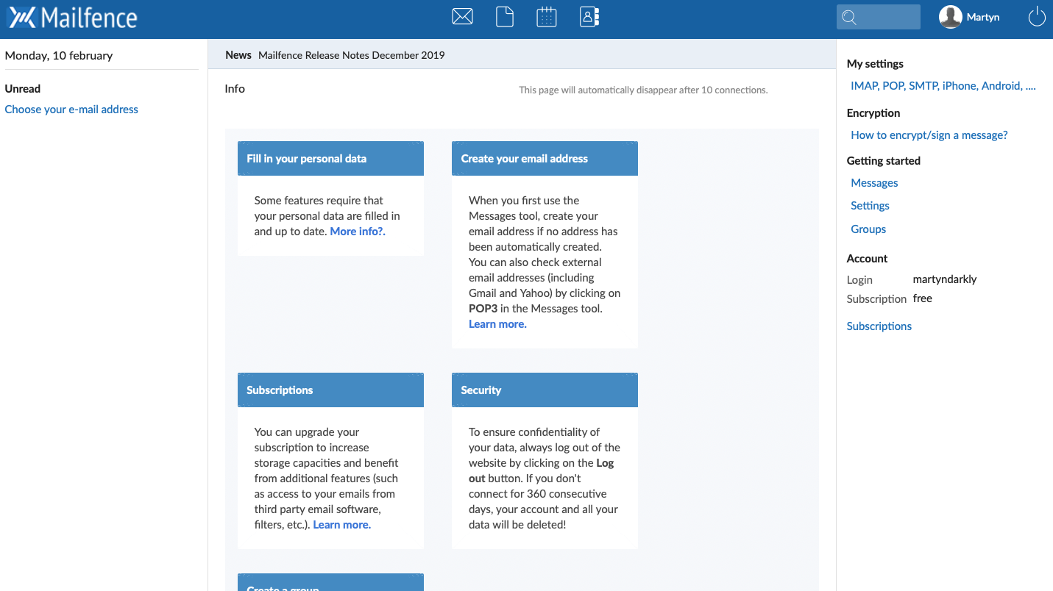Go to Settings under Getting started
Viewport: 1053px width, 591px height.
point(870,206)
